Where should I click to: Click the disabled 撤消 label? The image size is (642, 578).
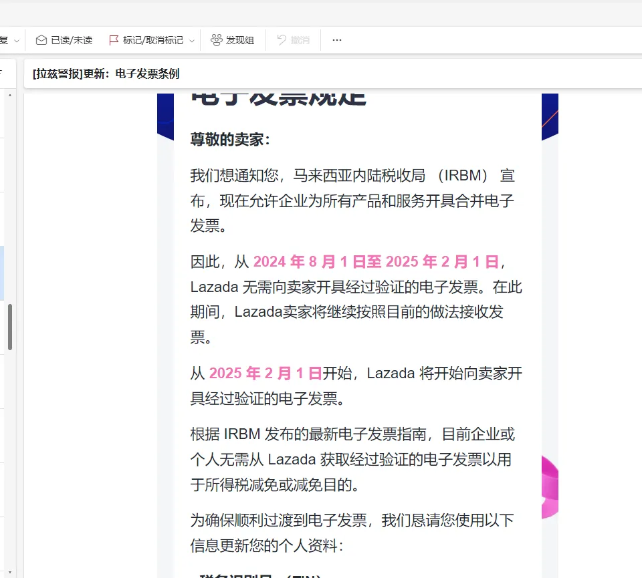tap(300, 40)
